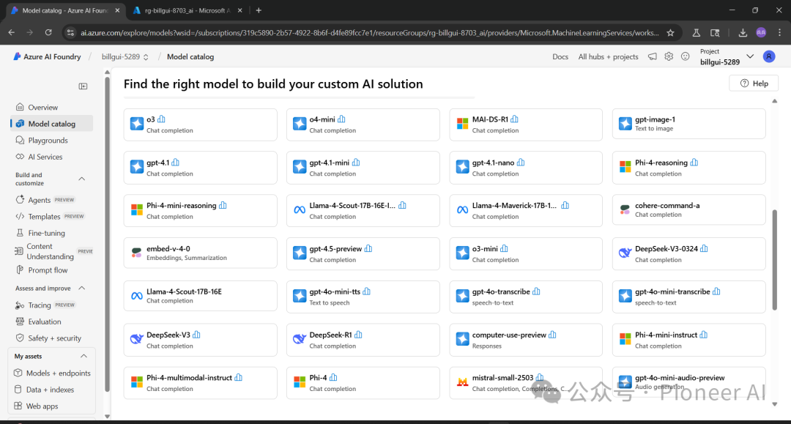
Task: Click the left sidebar vertical scrollbar
Action: 107,233
